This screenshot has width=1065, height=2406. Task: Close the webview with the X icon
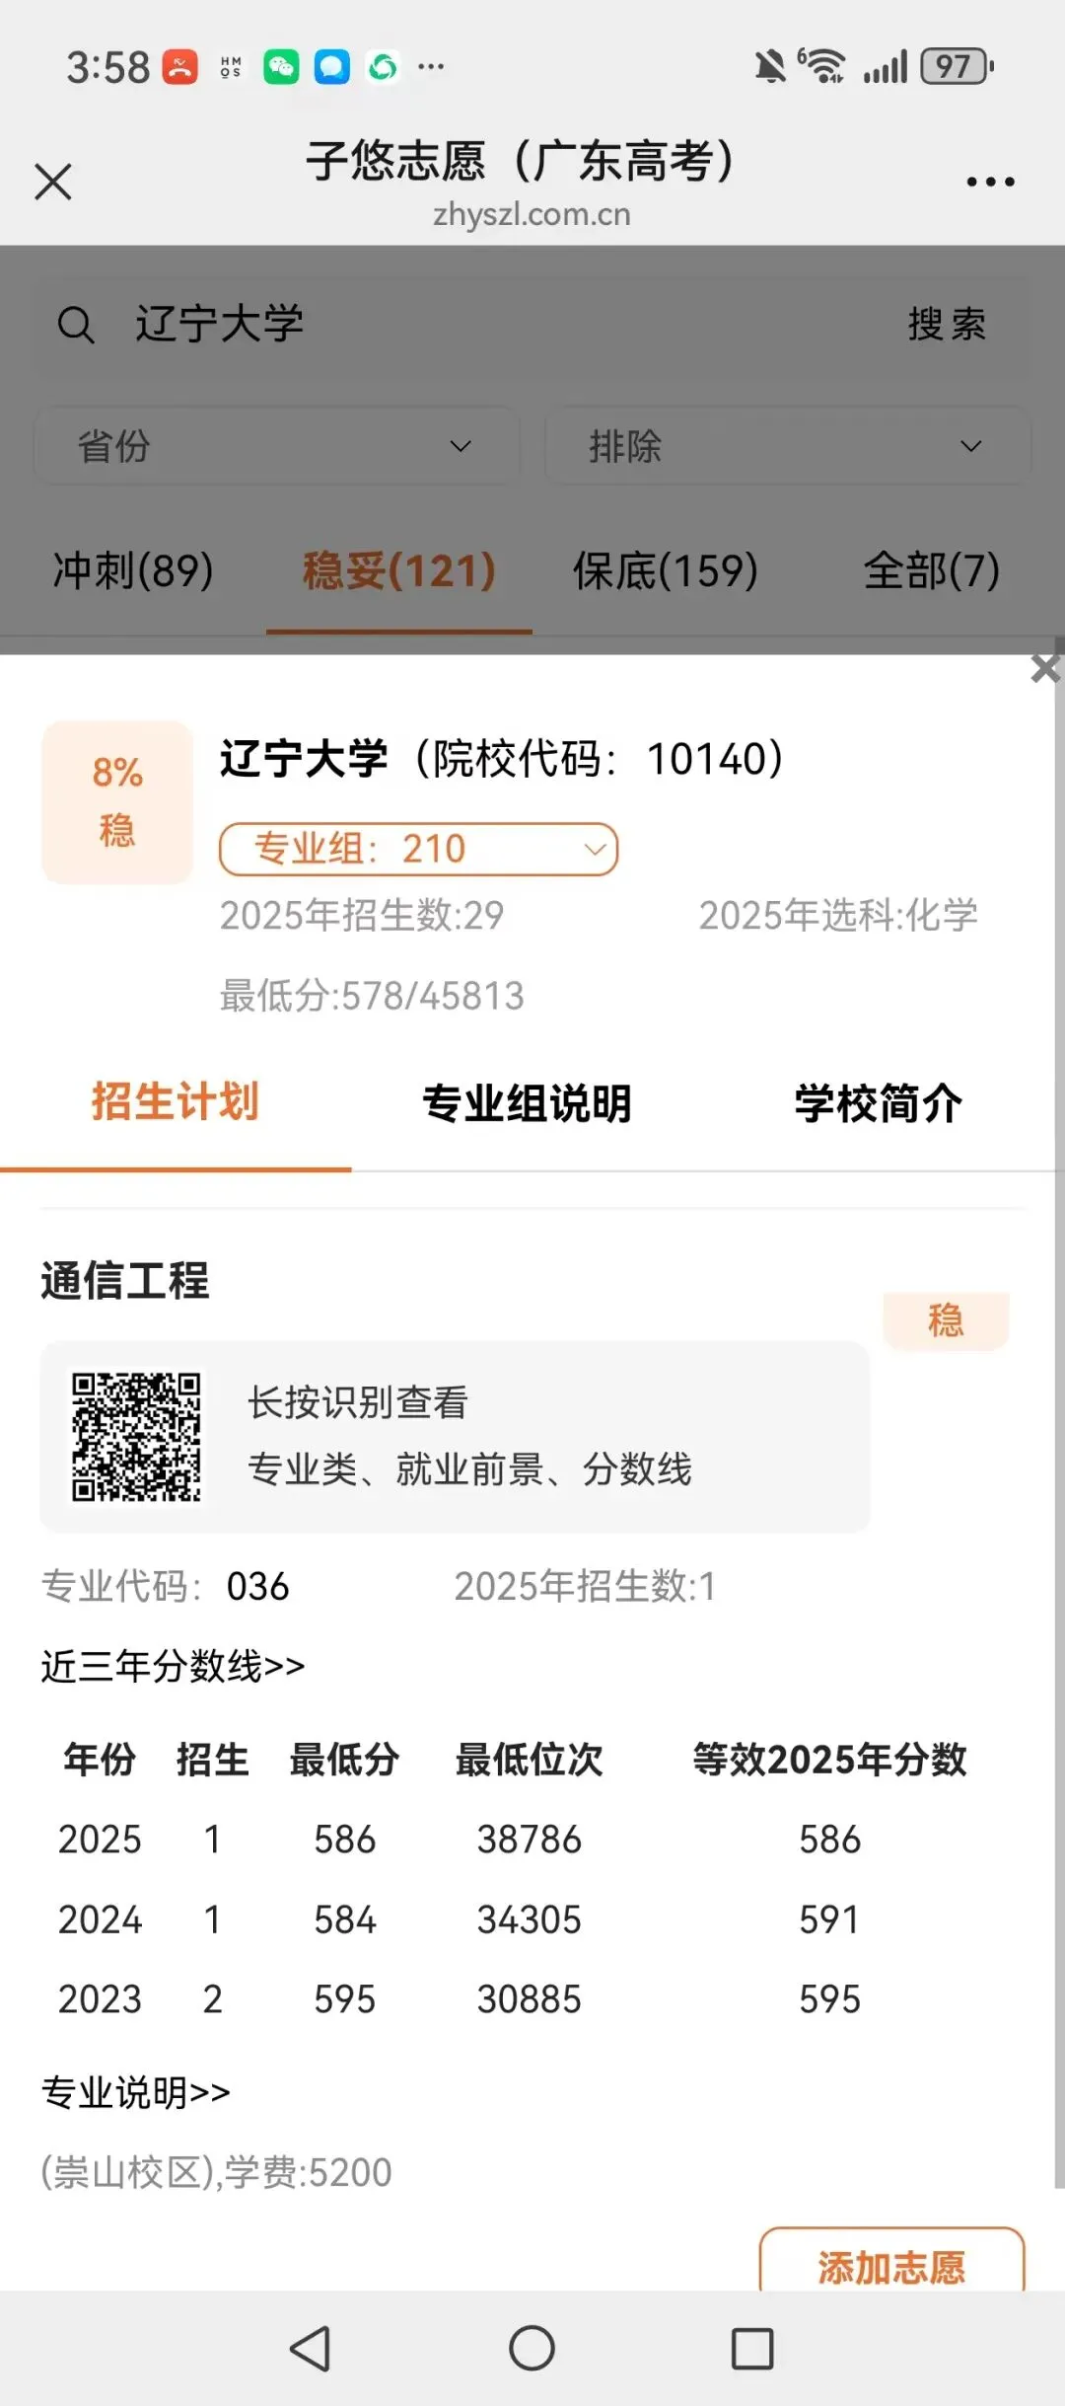(x=53, y=182)
